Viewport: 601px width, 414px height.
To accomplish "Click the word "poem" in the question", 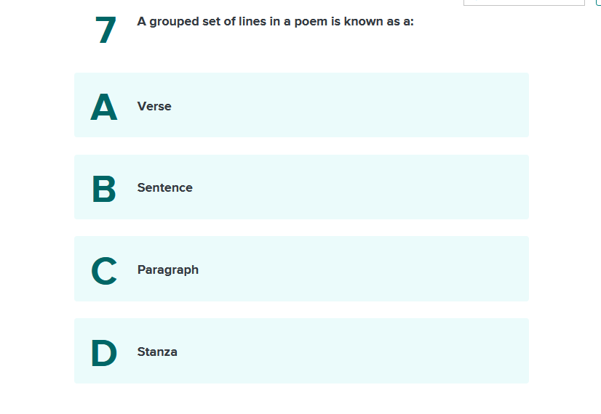I will [310, 22].
